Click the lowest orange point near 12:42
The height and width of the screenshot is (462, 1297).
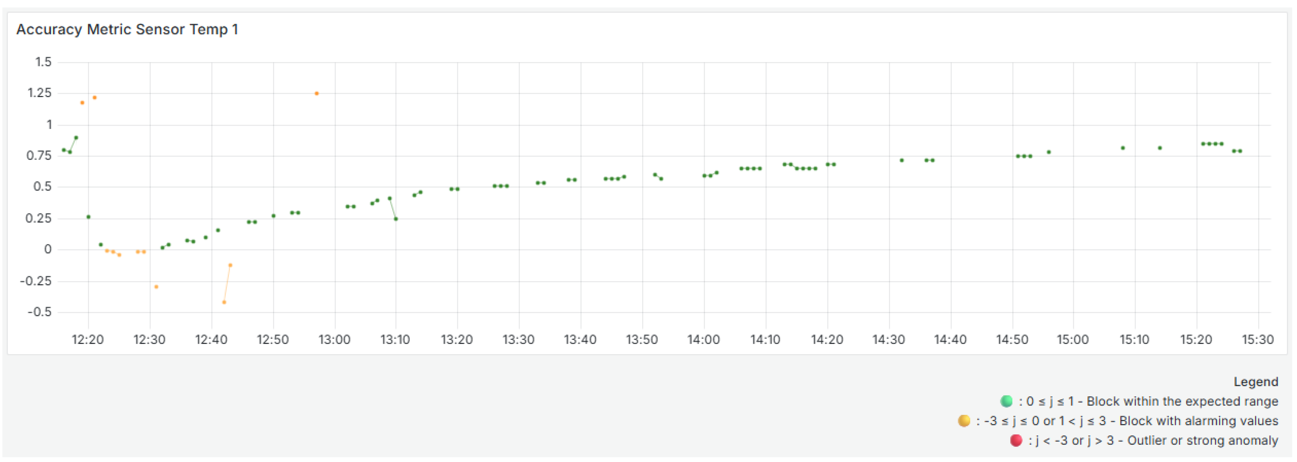coord(224,302)
